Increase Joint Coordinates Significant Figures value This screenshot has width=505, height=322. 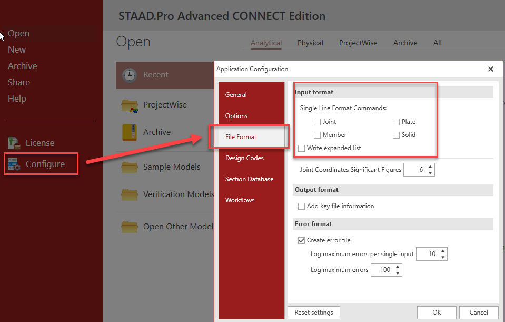click(x=430, y=167)
